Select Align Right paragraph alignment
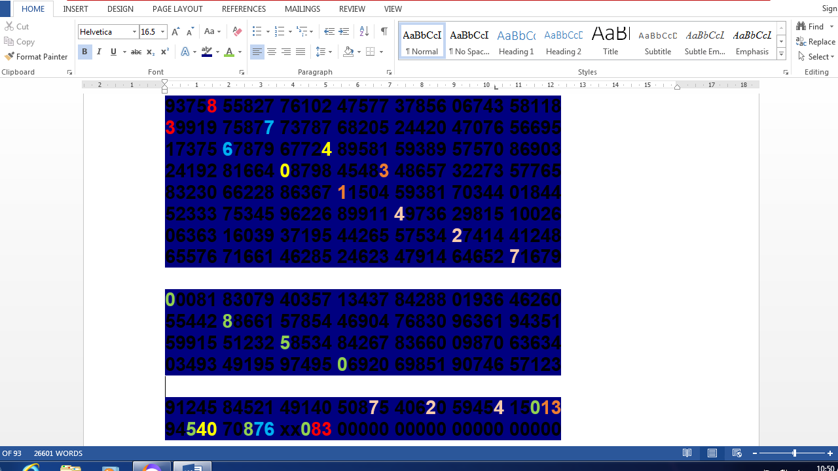Viewport: 838px width, 471px height. point(286,52)
